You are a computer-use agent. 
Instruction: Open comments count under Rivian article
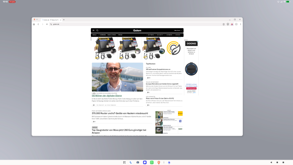pyautogui.click(x=148, y=105)
